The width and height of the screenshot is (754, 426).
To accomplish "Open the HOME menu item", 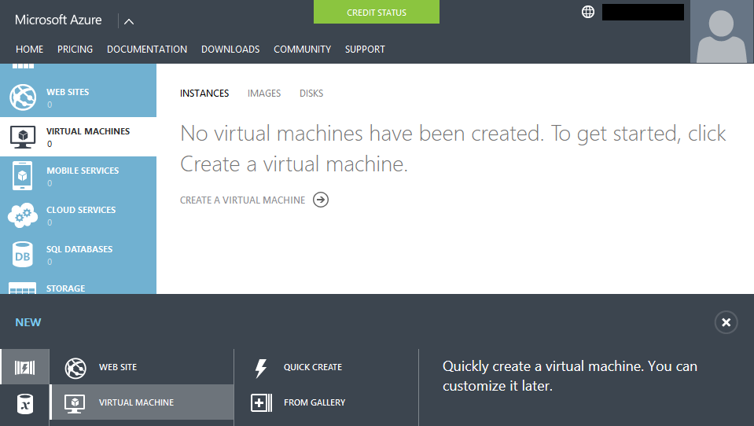I will click(29, 49).
